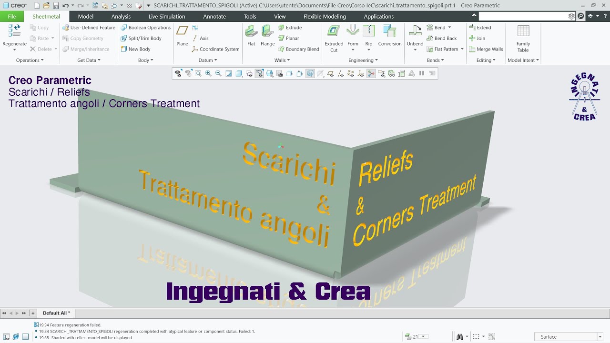Expand the Operations group dropdown
The image size is (610, 343).
30,60
